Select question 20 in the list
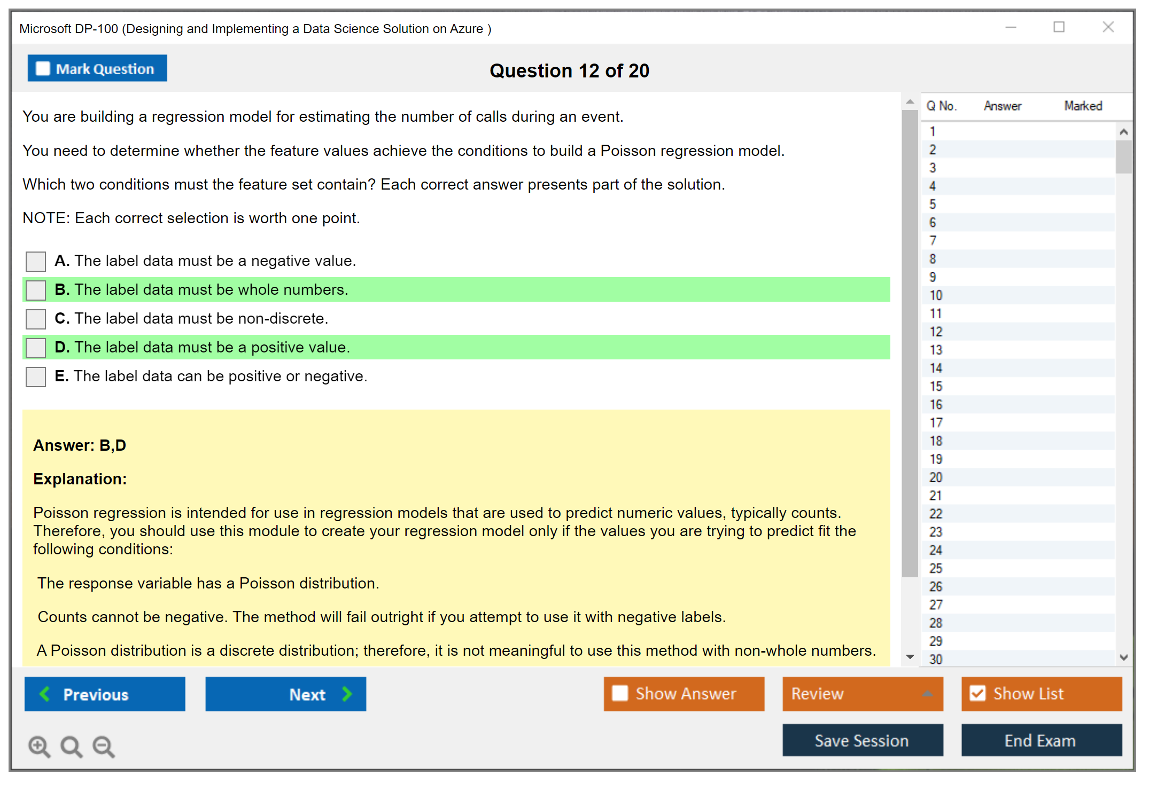The height and width of the screenshot is (785, 1149). point(936,477)
